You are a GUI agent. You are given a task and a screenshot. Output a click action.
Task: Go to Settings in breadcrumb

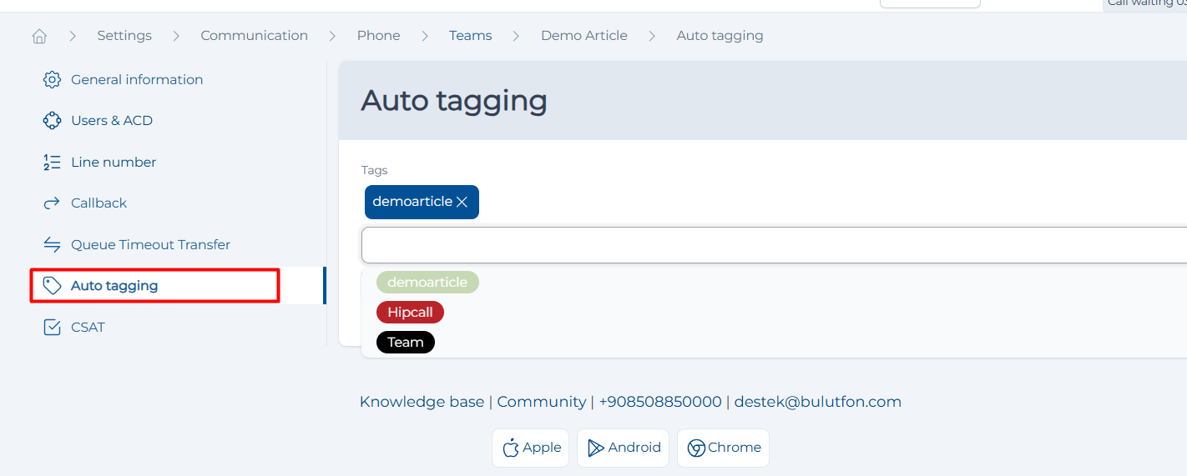(124, 36)
